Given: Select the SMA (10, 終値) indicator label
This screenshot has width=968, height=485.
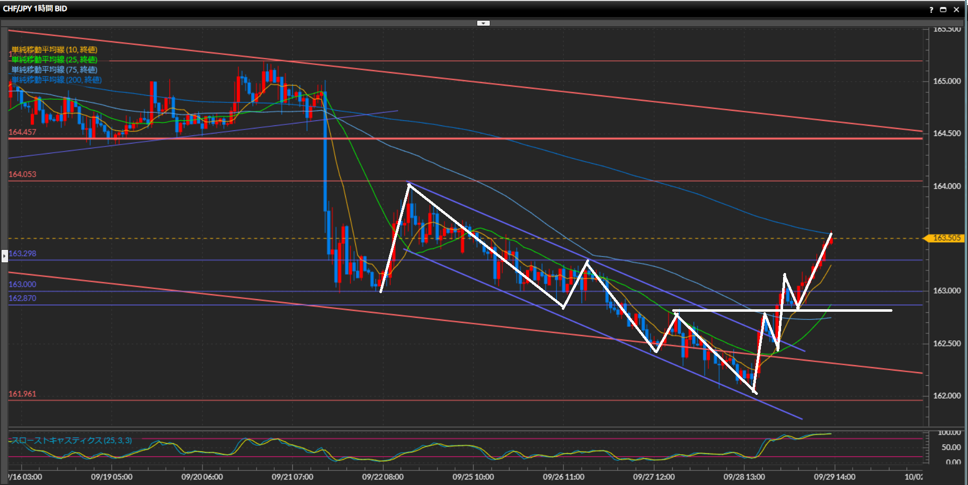Looking at the screenshot, I should tap(54, 50).
